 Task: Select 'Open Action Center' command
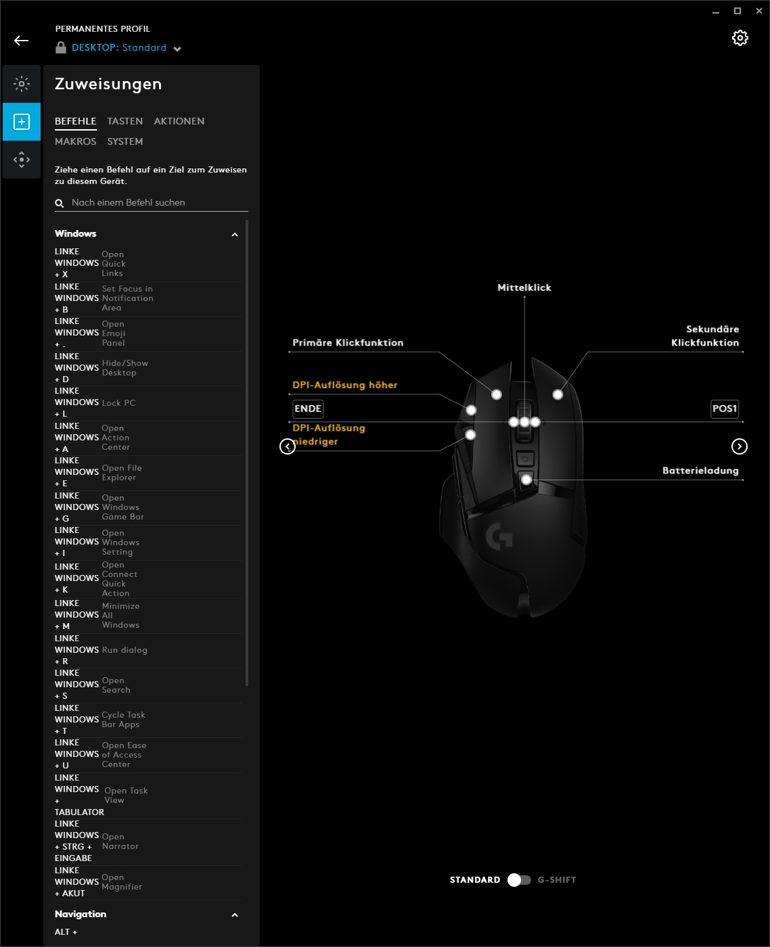[148, 438]
